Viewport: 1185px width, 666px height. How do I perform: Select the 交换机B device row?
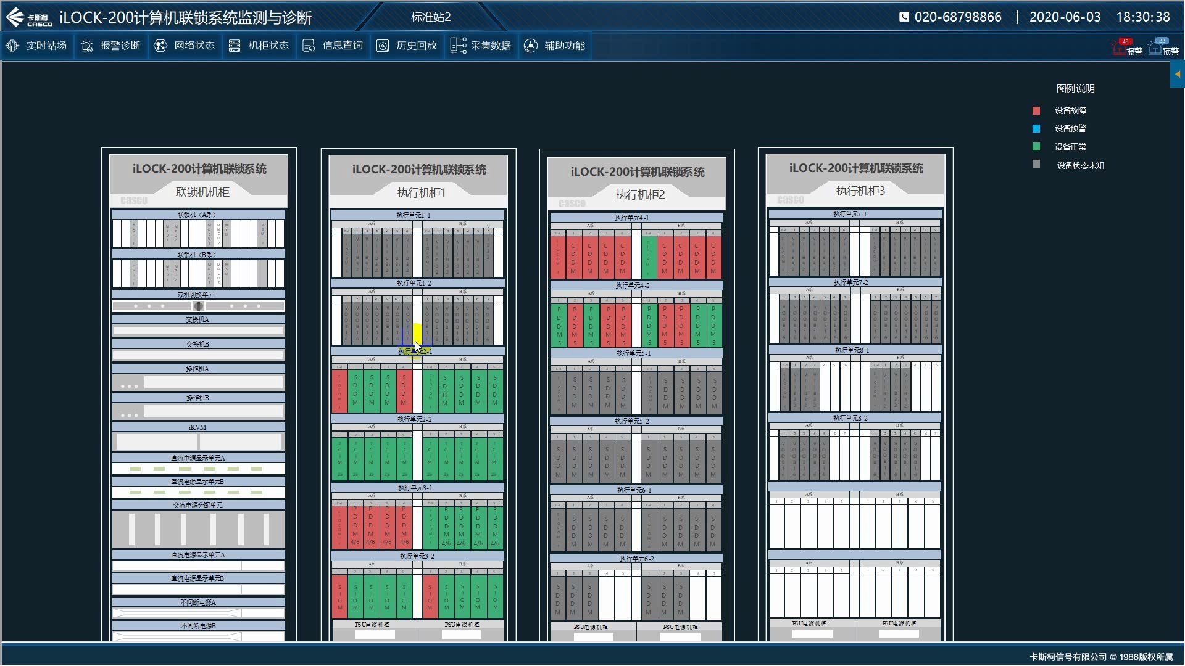(198, 355)
